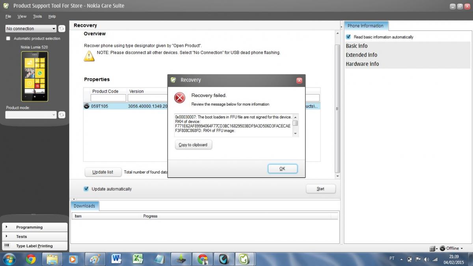Open Microsoft Excel from the taskbar
The height and width of the screenshot is (266, 473).
click(138, 259)
